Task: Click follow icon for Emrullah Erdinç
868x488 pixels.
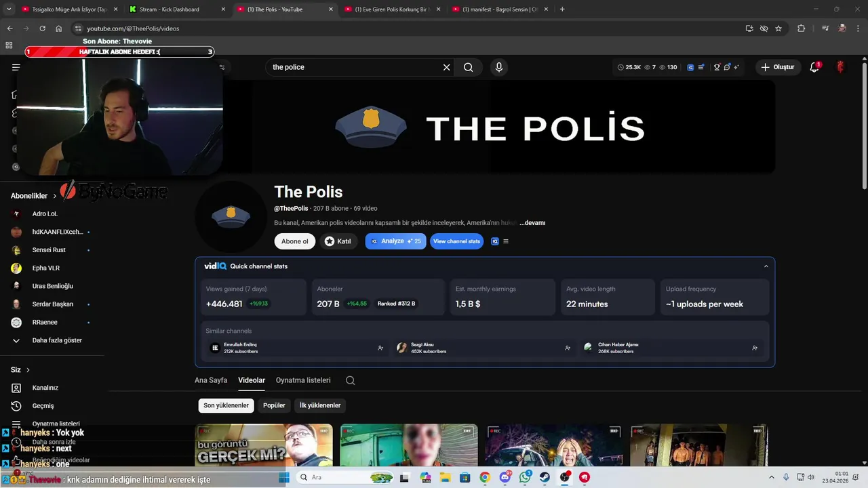Action: click(x=380, y=348)
